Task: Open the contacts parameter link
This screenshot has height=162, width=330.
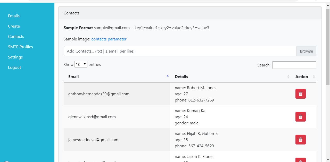Action: click(x=109, y=39)
